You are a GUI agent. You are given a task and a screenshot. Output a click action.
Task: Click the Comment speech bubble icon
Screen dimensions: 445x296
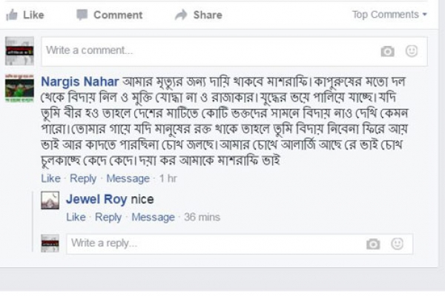[x=82, y=15]
